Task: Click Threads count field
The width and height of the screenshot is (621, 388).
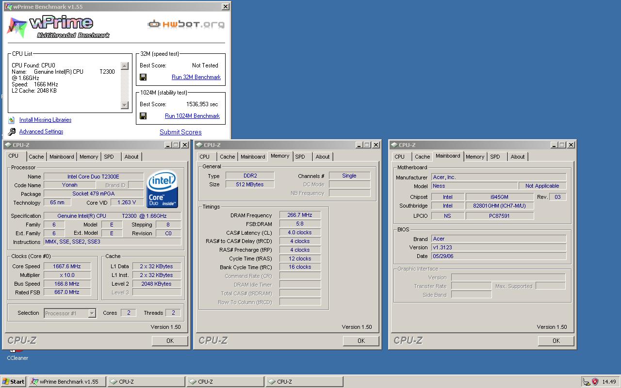Action: pos(173,313)
